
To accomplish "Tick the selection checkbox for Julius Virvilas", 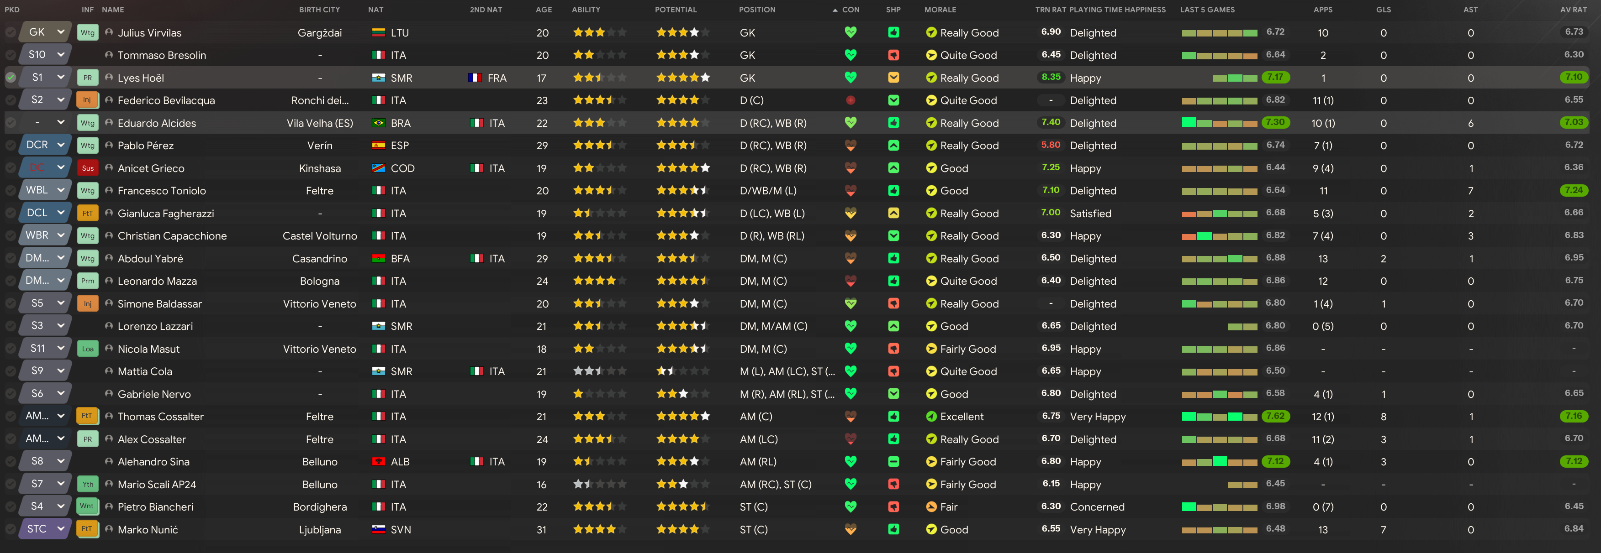I will click(x=11, y=32).
